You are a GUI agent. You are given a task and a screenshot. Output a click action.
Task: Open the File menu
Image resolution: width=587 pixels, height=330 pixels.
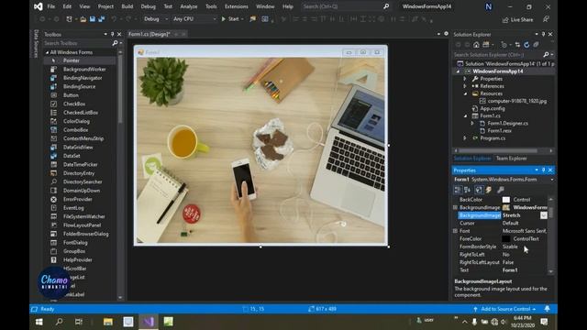click(x=51, y=6)
